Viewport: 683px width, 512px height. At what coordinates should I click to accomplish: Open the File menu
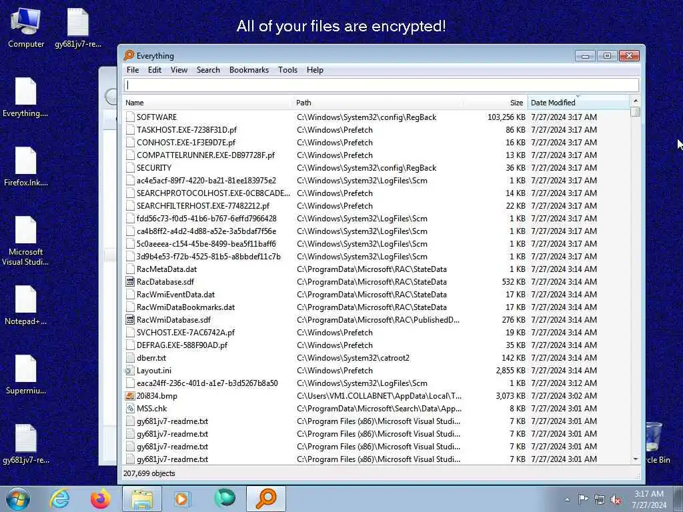tap(133, 70)
